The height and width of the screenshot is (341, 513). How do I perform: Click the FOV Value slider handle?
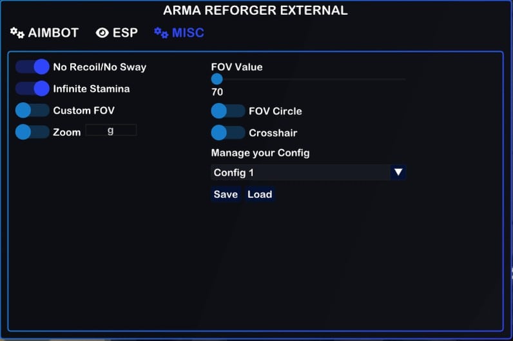tap(217, 79)
